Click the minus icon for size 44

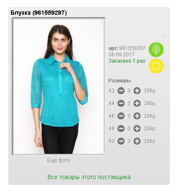(121, 103)
